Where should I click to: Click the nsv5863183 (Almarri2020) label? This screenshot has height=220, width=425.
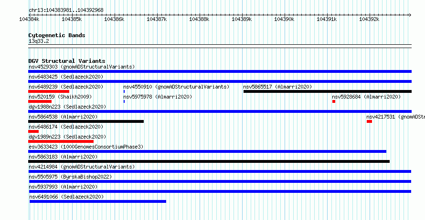click(x=63, y=157)
